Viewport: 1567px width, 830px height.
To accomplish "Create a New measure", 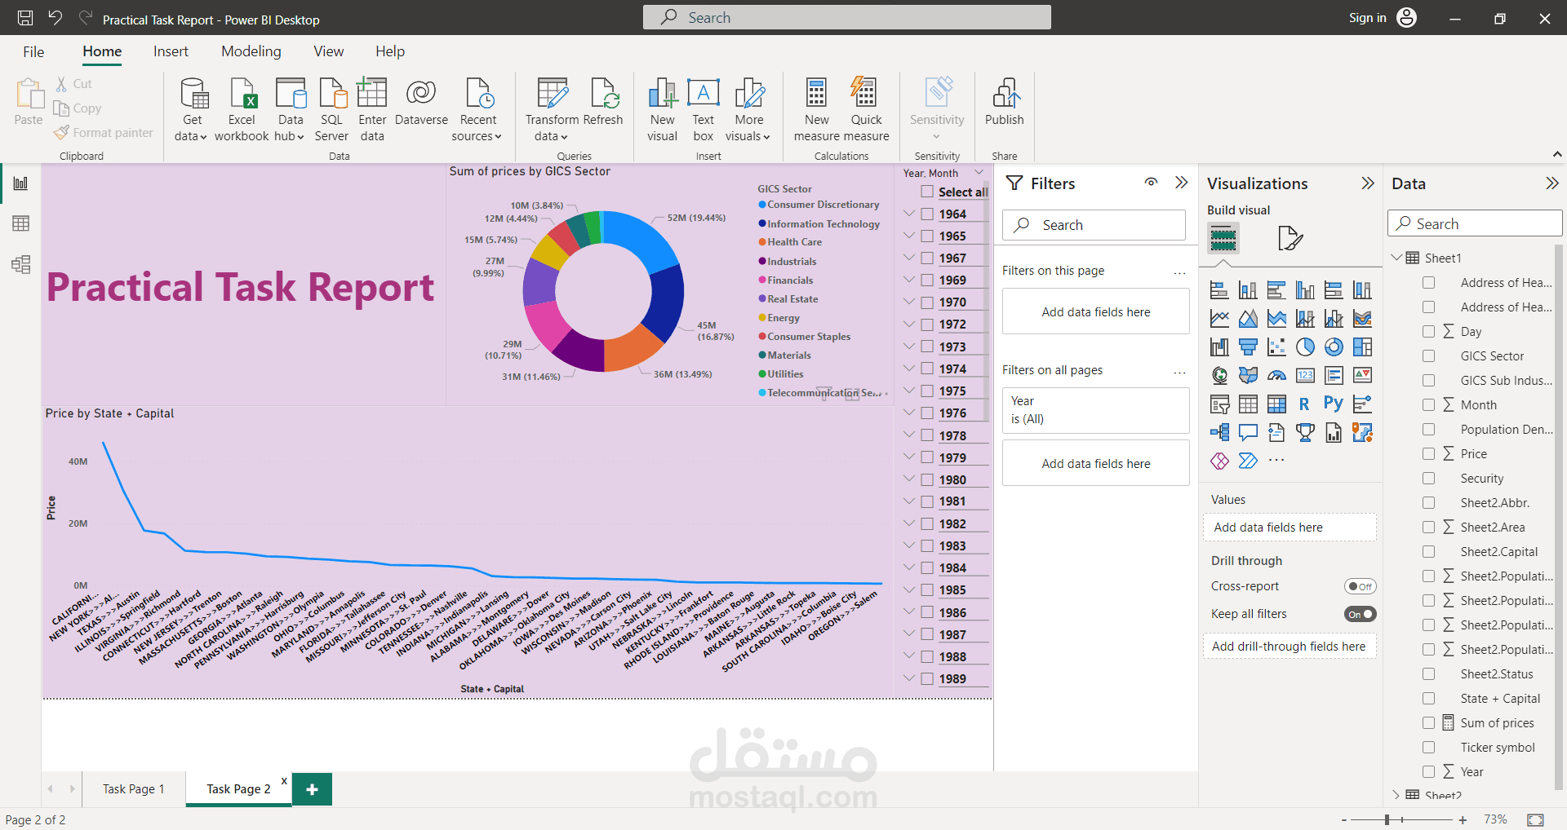I will (816, 110).
